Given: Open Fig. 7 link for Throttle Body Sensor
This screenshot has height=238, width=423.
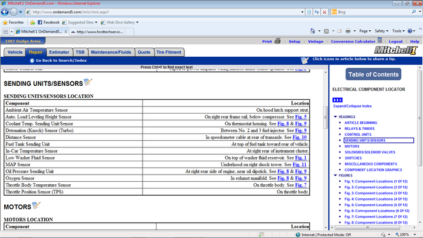Looking at the screenshot, I should [x=301, y=185].
